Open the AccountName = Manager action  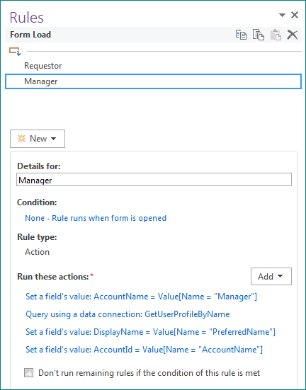141,297
